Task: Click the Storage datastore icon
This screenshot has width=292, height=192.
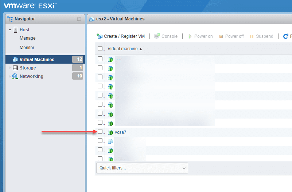Action: 15,68
